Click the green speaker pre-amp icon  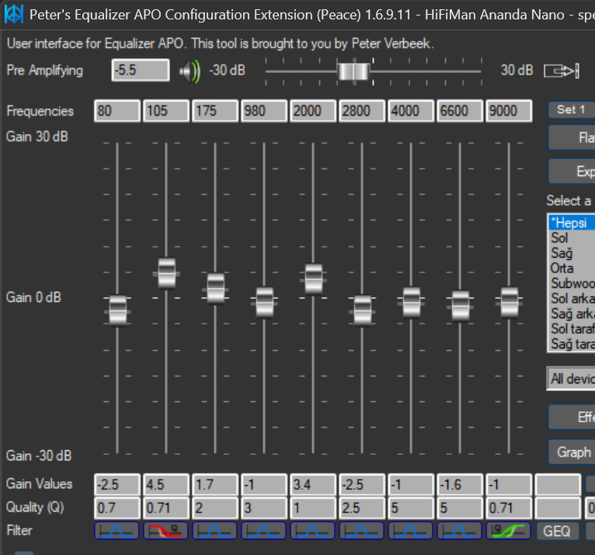pos(190,71)
